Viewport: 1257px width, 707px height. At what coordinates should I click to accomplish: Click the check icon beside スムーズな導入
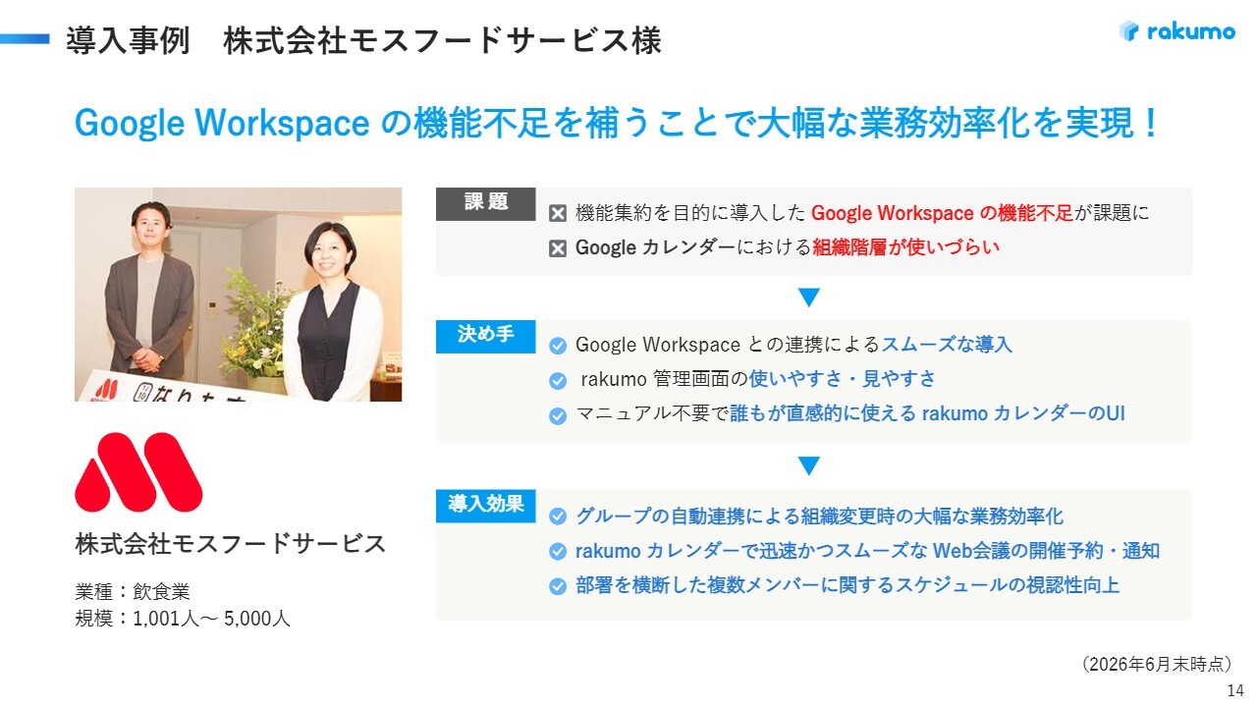tap(558, 346)
